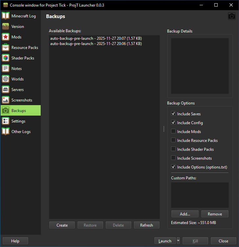This screenshot has width=239, height=247.
Task: Click the Settings list icon
Action: point(6,121)
